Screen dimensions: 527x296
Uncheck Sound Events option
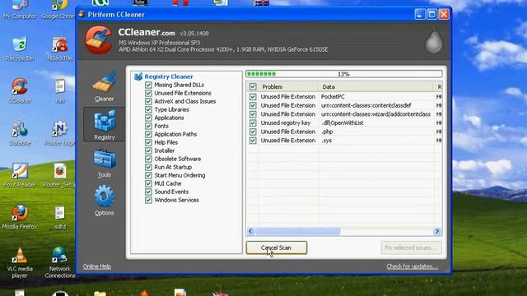[x=148, y=192]
